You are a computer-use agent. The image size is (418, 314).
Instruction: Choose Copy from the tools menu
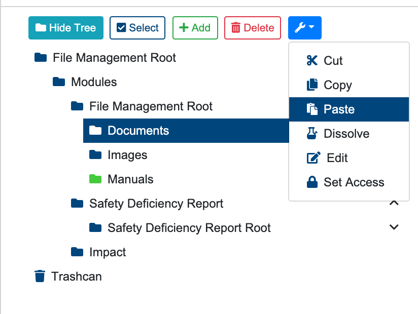[349, 85]
